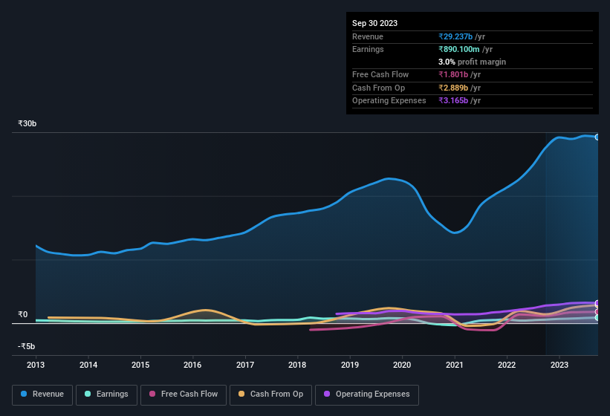Click the Revenue label in tooltip
This screenshot has height=416, width=610.
(x=368, y=36)
